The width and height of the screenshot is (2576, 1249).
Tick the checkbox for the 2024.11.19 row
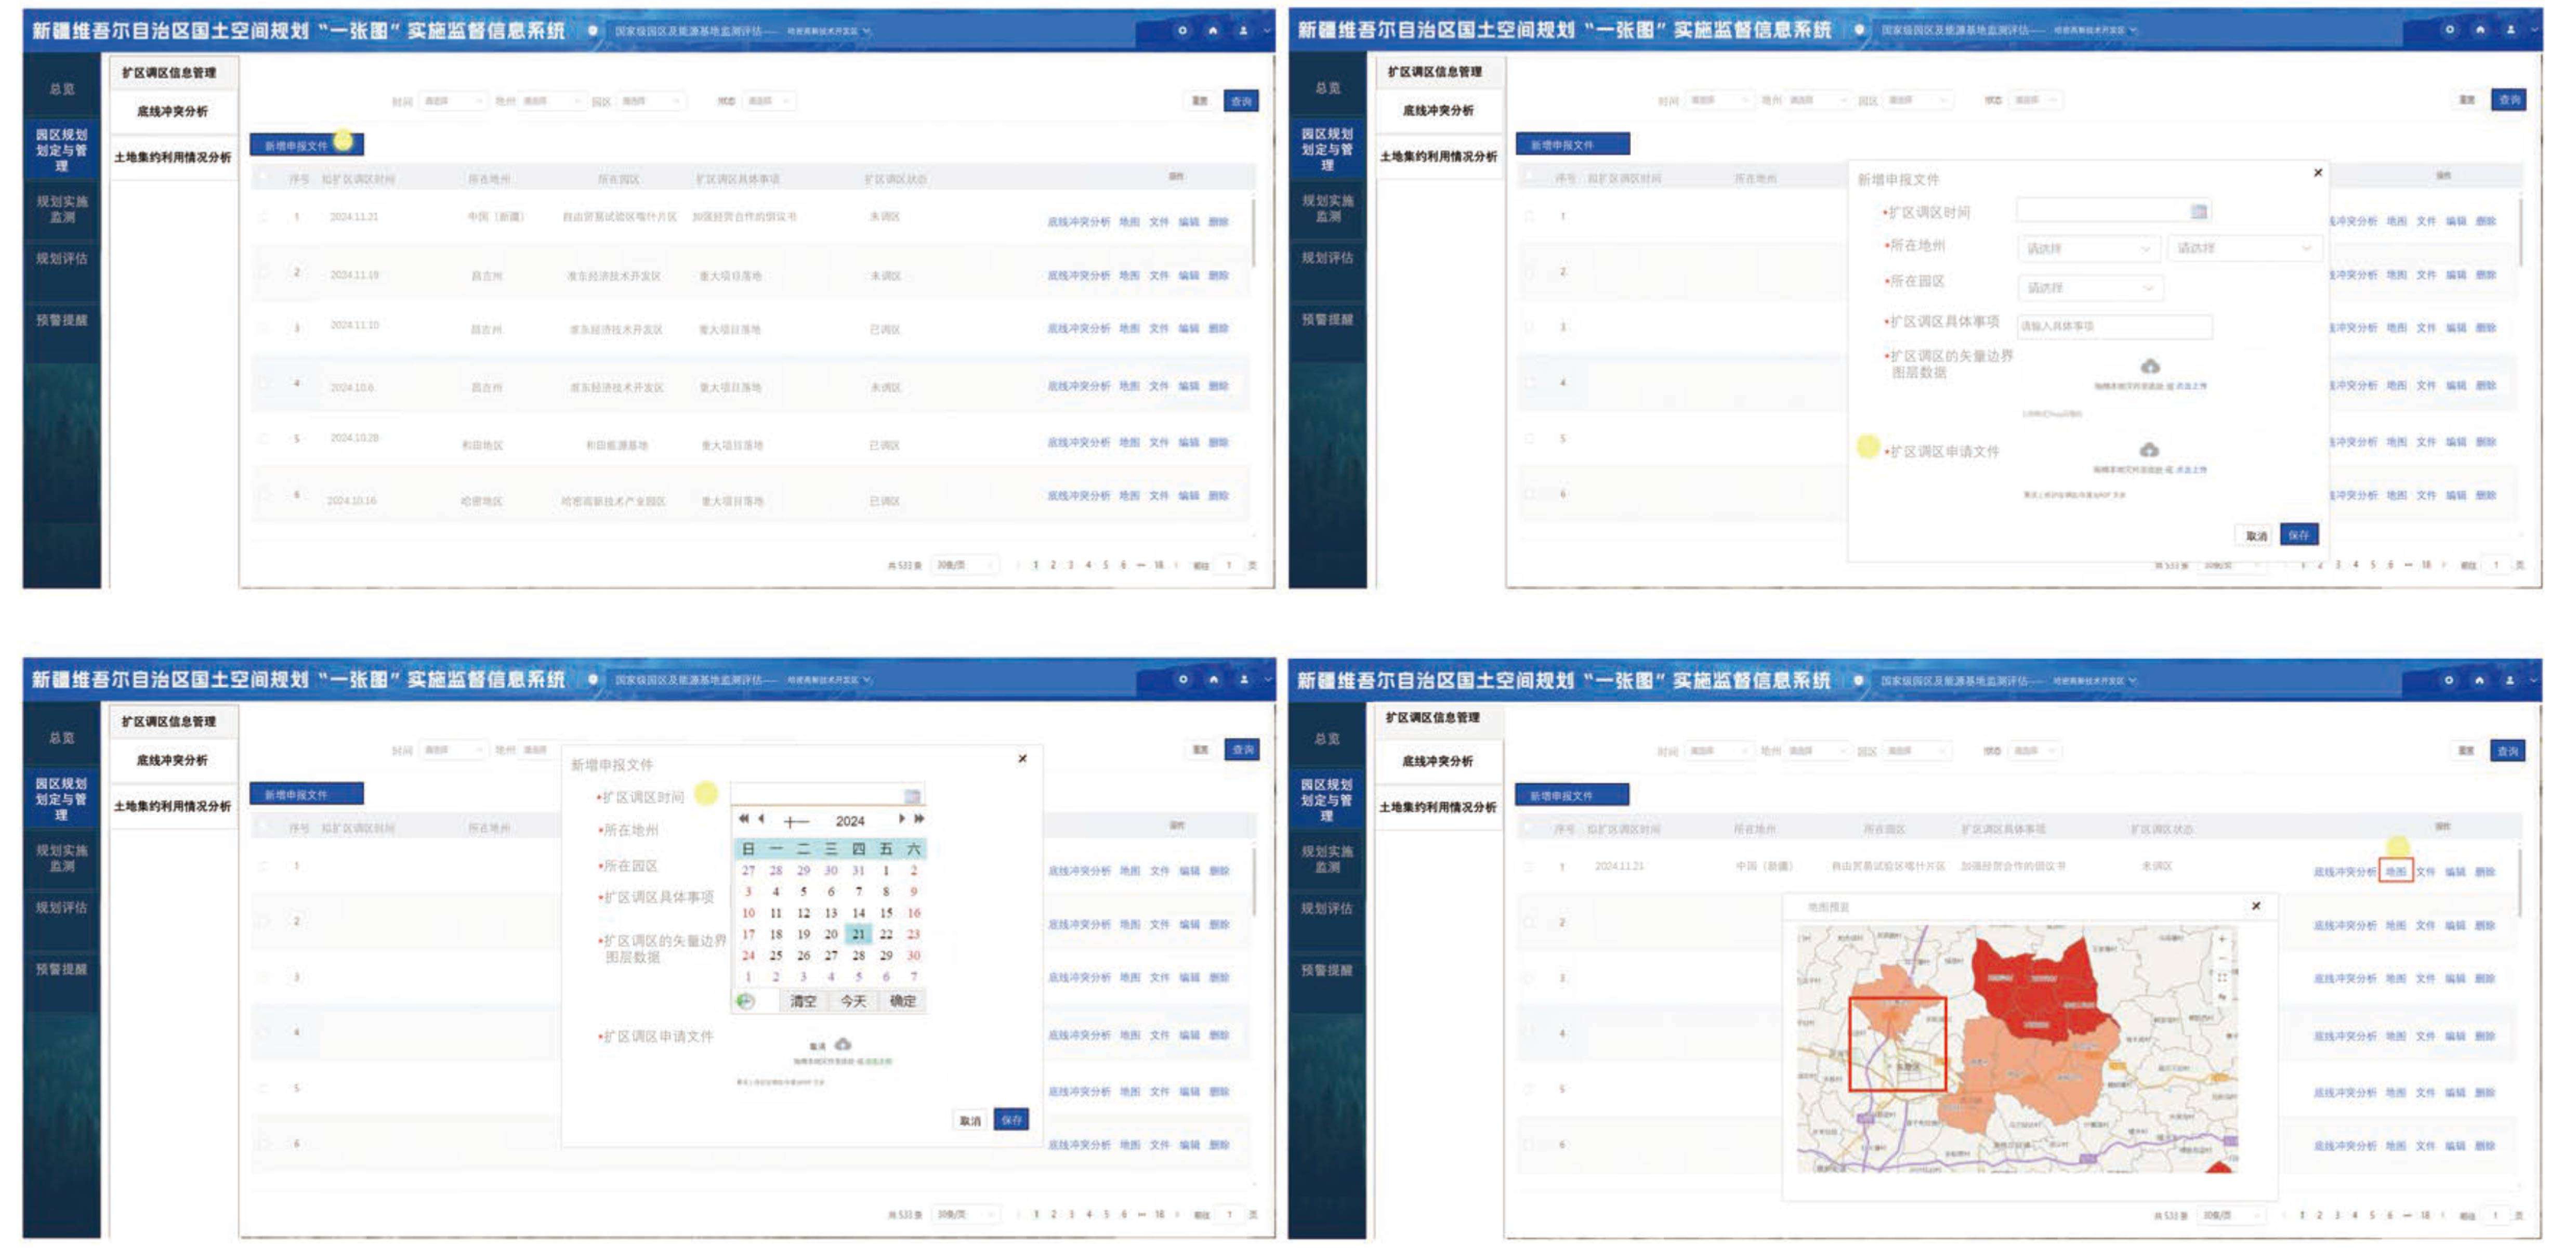tap(264, 272)
